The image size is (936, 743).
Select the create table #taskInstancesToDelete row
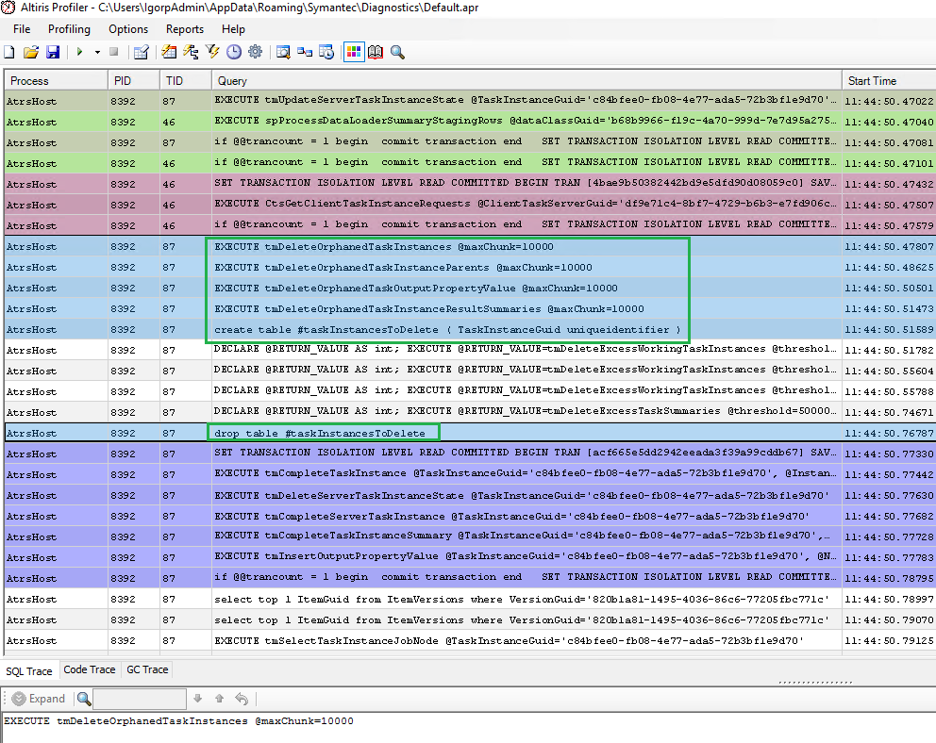click(x=470, y=329)
